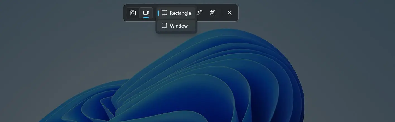This screenshot has width=395, height=122.
Task: Choose the Window capture option
Action: [176, 26]
